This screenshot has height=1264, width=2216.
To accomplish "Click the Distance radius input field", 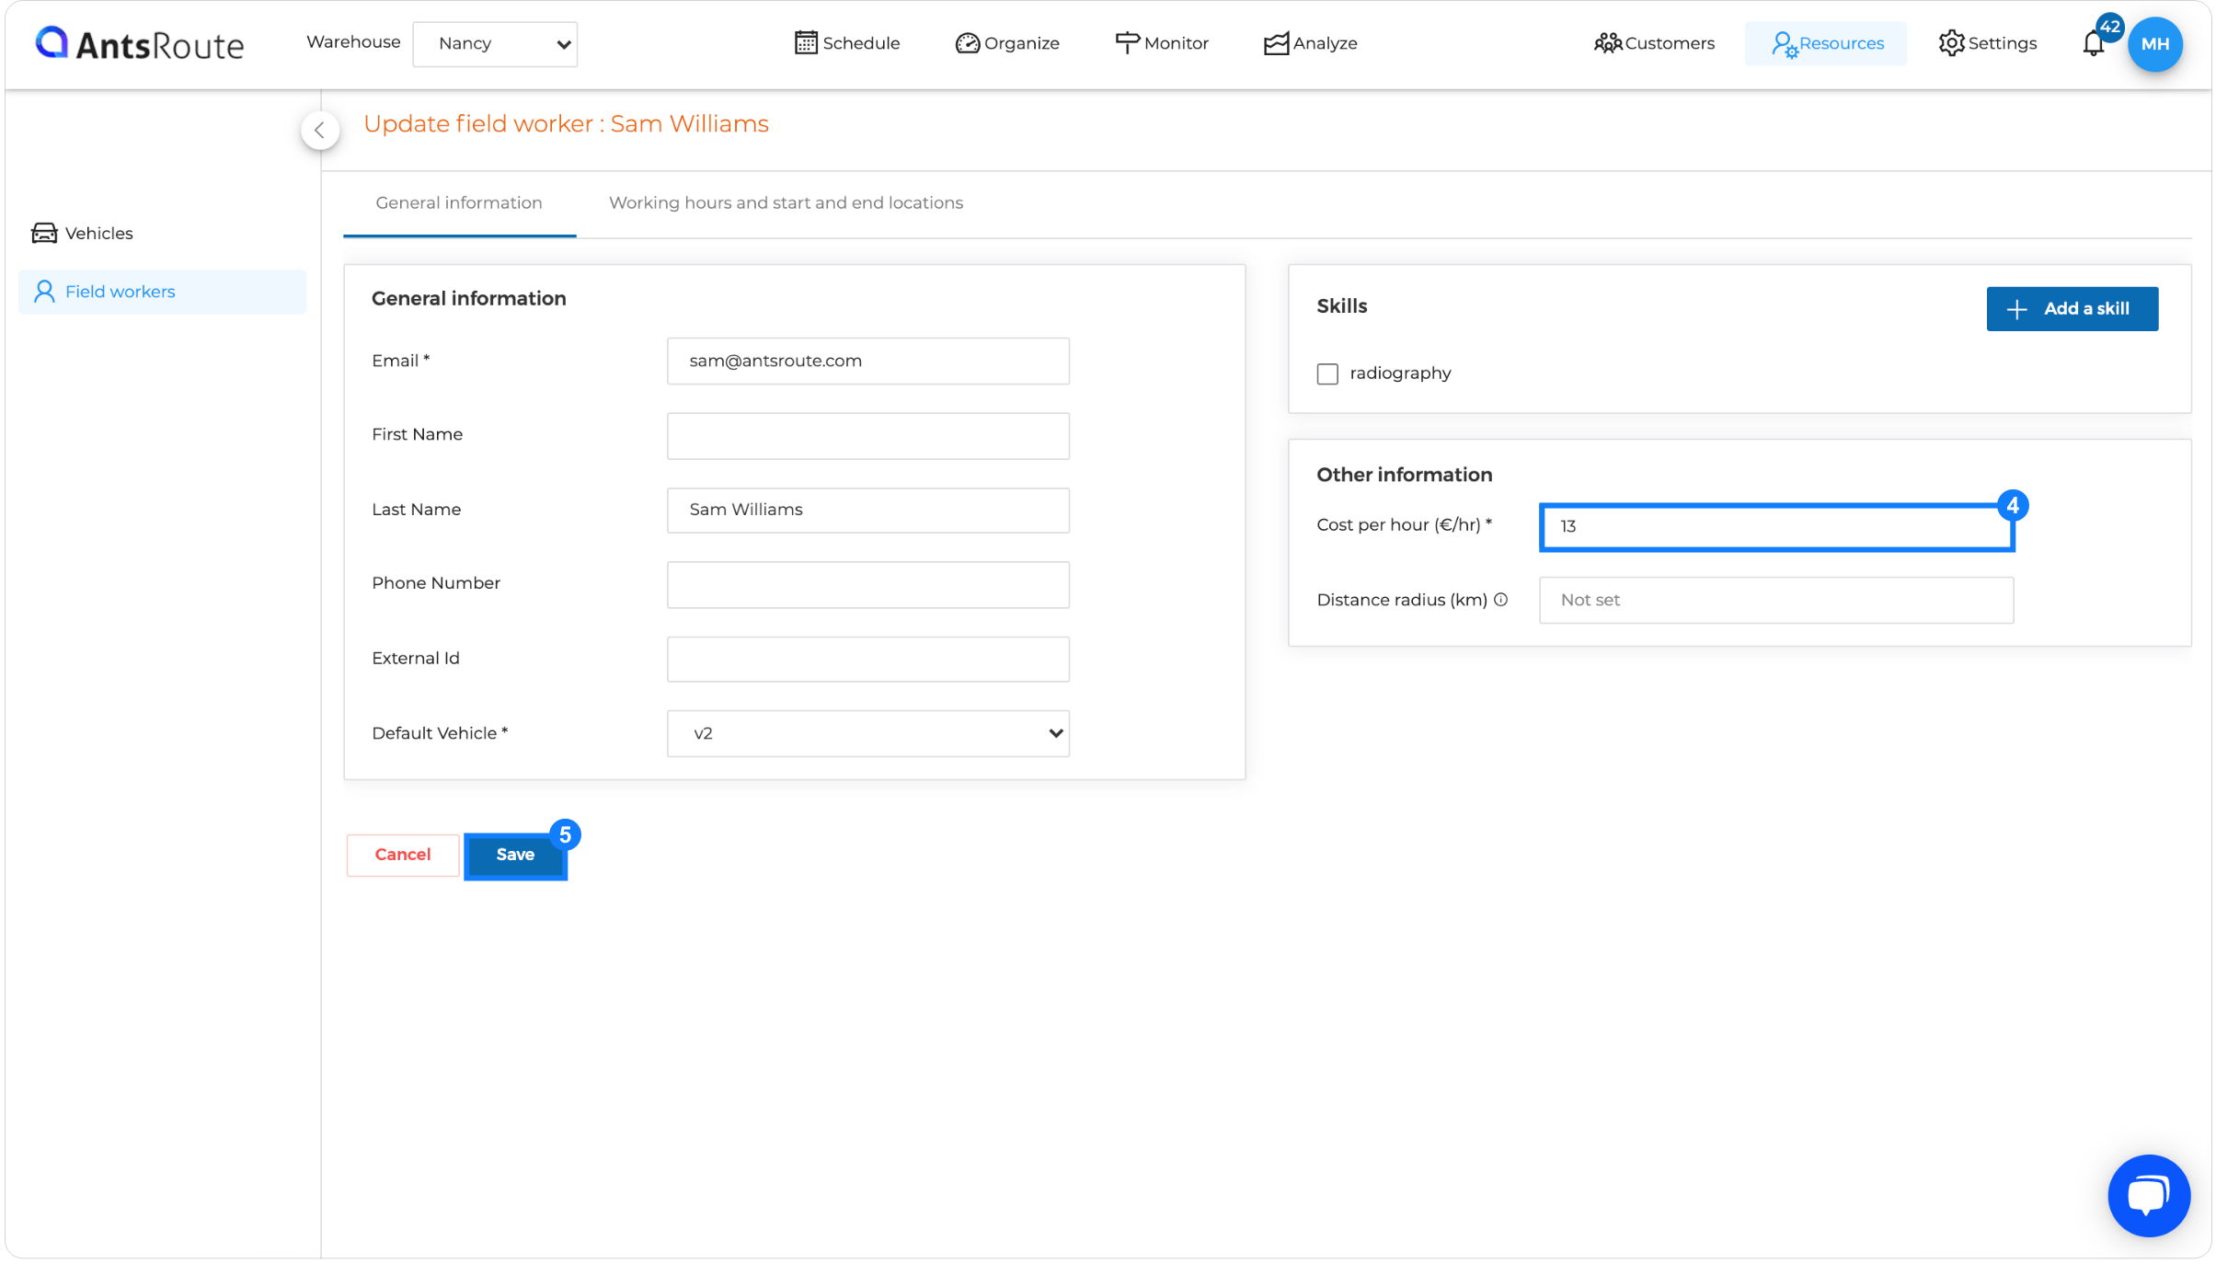I will point(1775,600).
